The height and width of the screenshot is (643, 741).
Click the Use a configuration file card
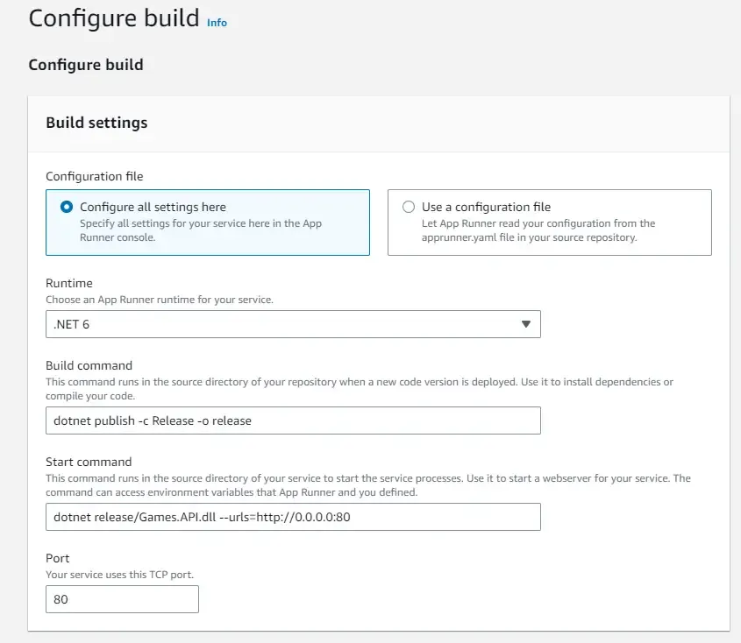coord(550,222)
